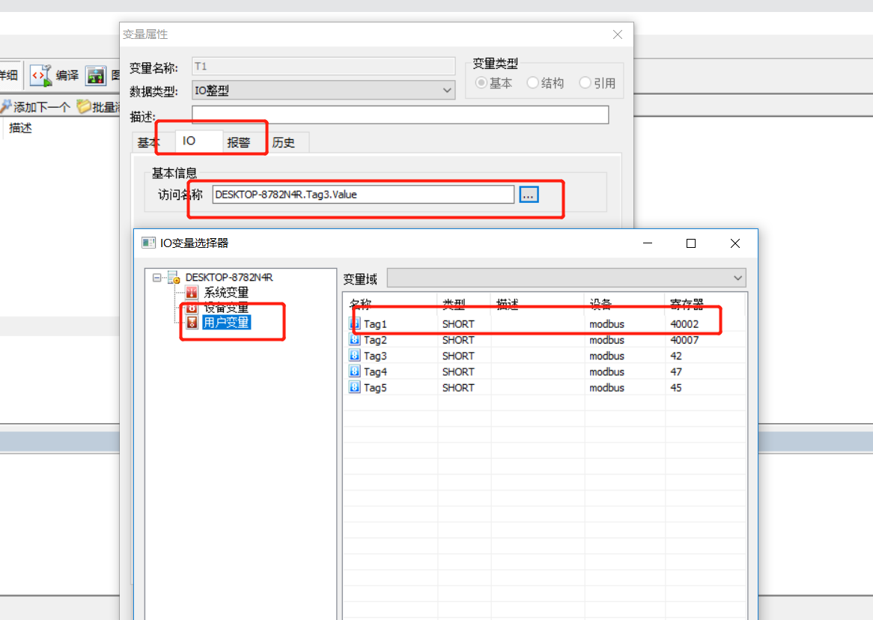Select the 引用 radio button

pos(584,83)
